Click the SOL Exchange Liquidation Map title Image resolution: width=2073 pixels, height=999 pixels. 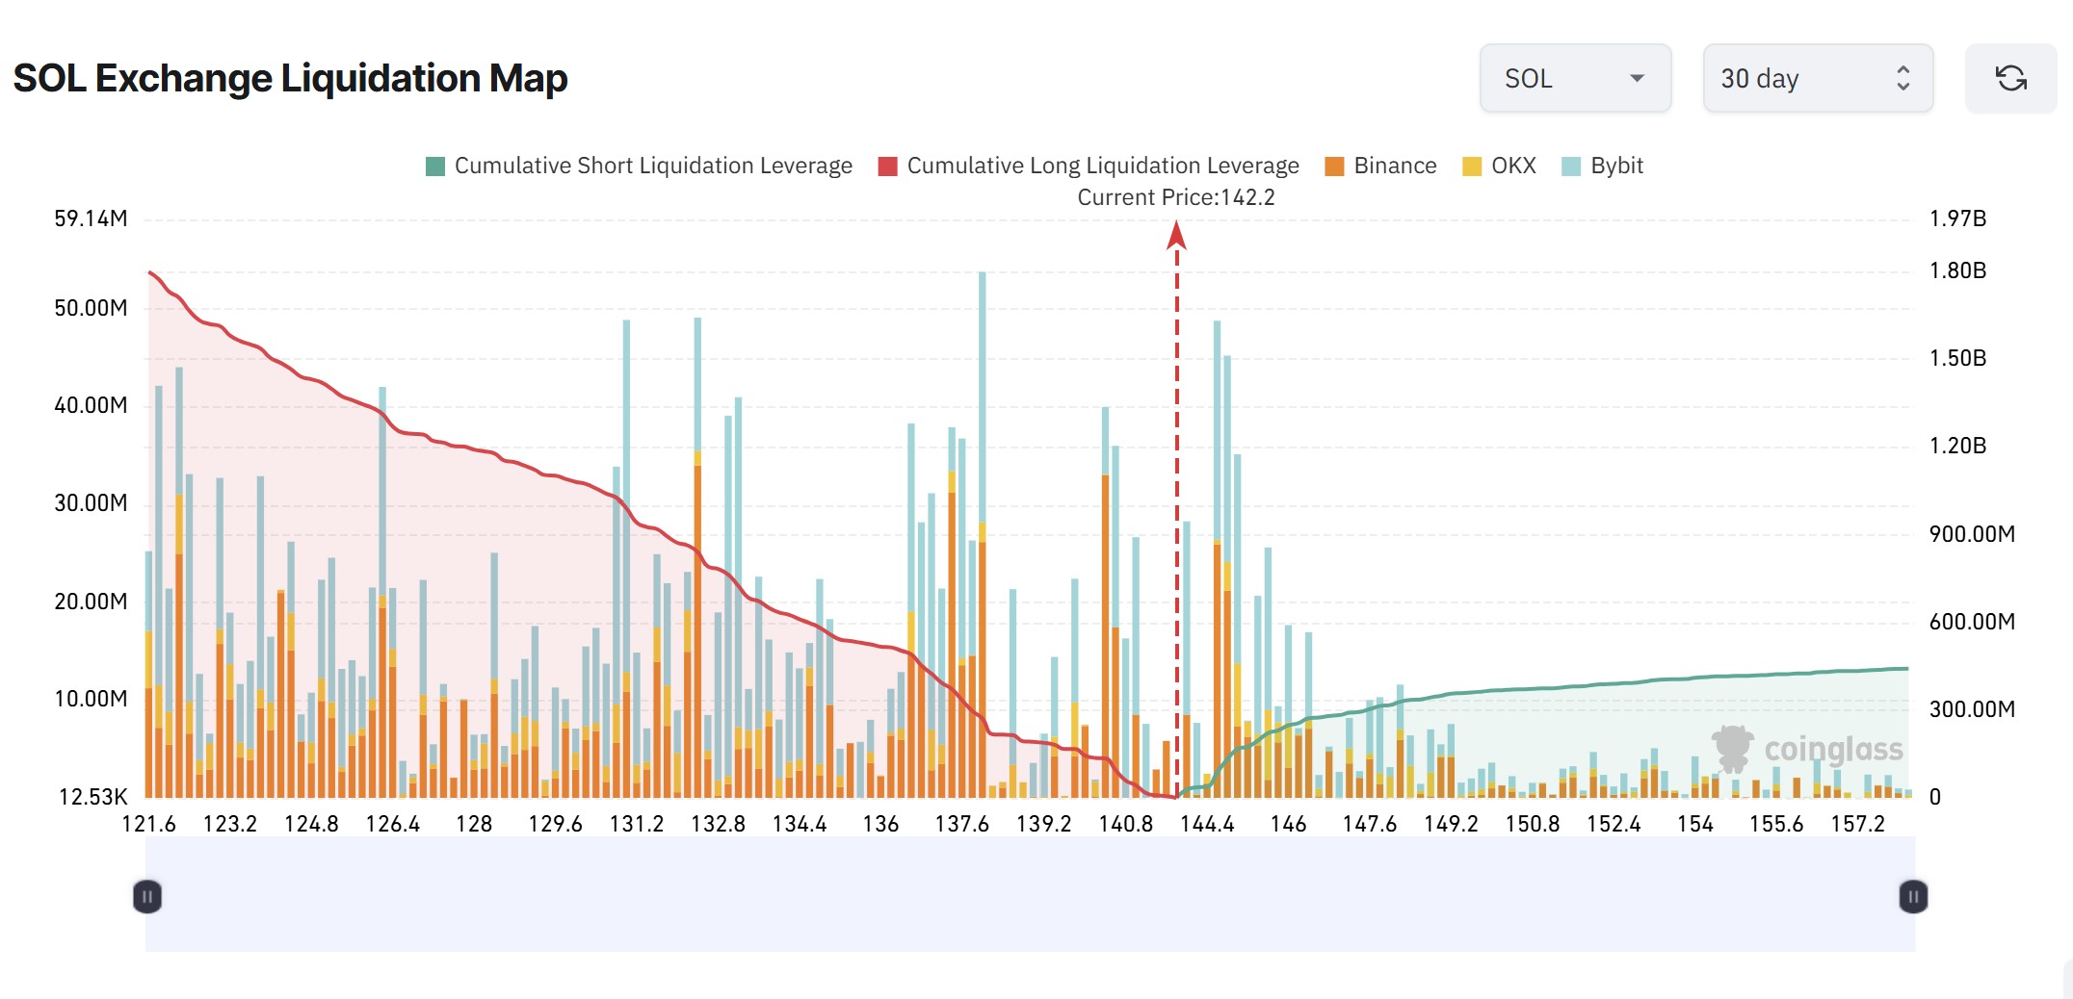289,78
